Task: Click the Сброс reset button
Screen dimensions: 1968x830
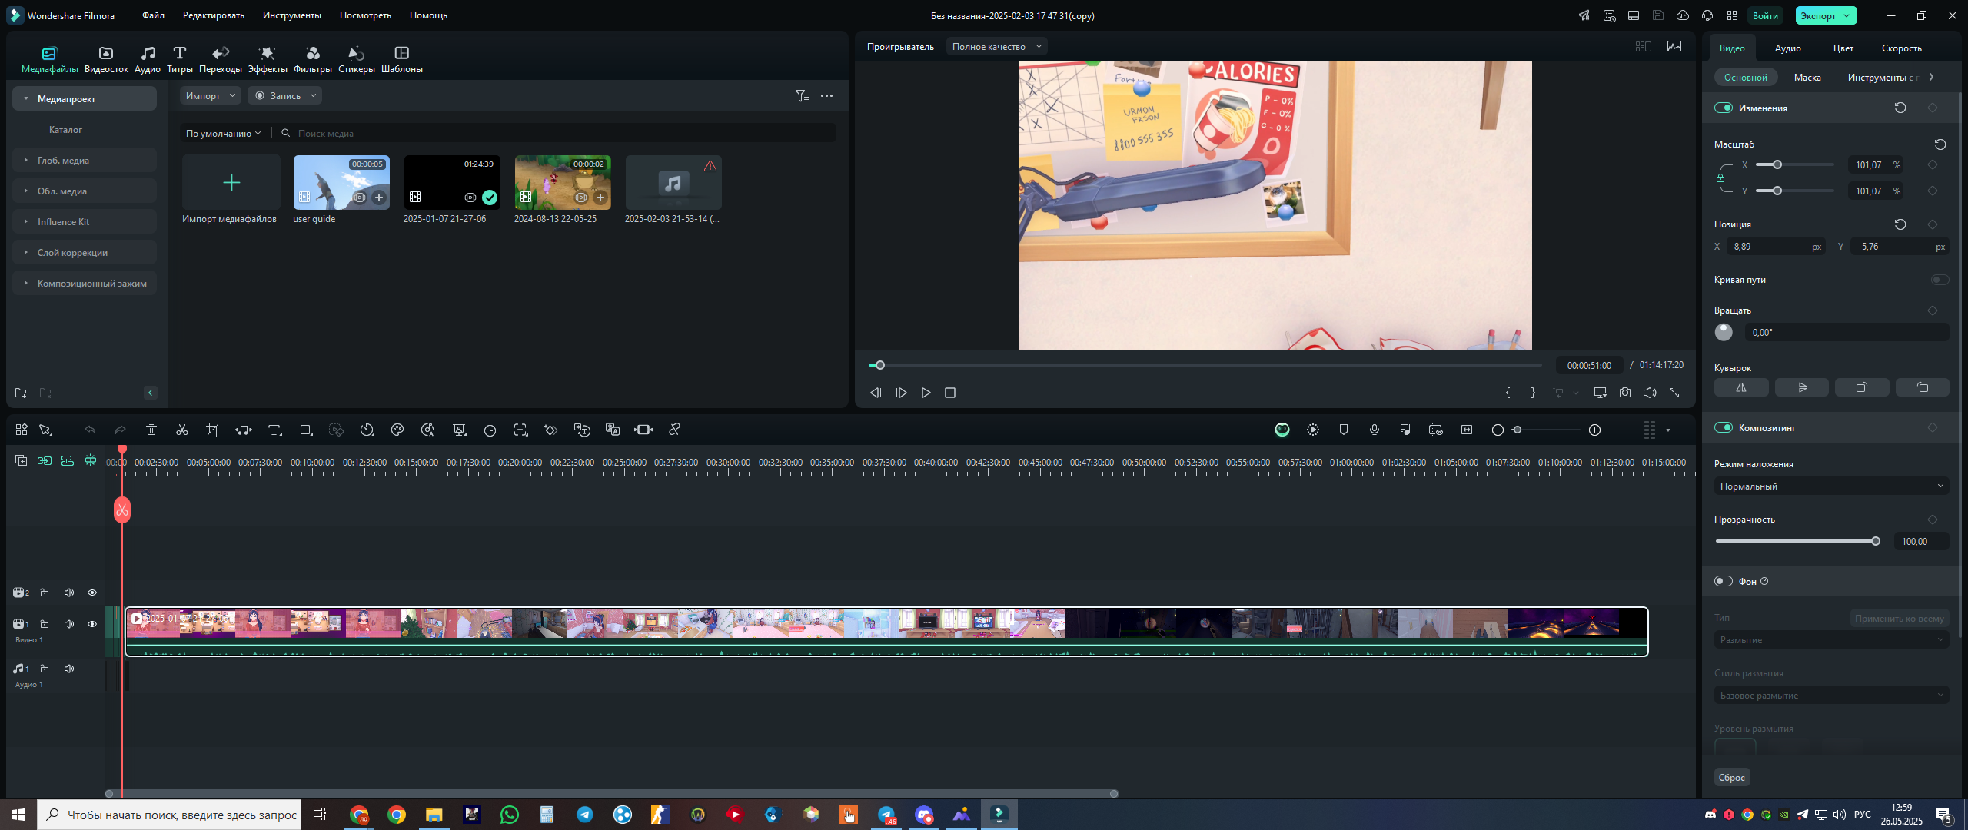Action: point(1731,777)
